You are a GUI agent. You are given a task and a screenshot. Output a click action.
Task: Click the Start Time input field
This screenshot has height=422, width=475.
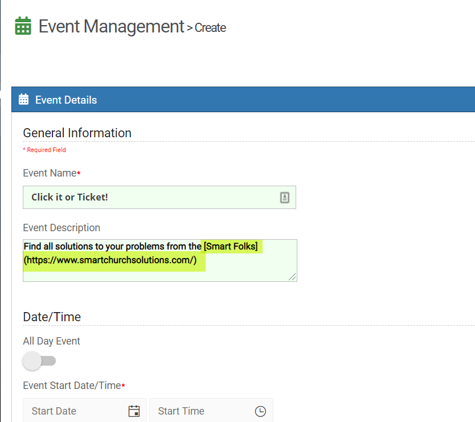pos(202,411)
